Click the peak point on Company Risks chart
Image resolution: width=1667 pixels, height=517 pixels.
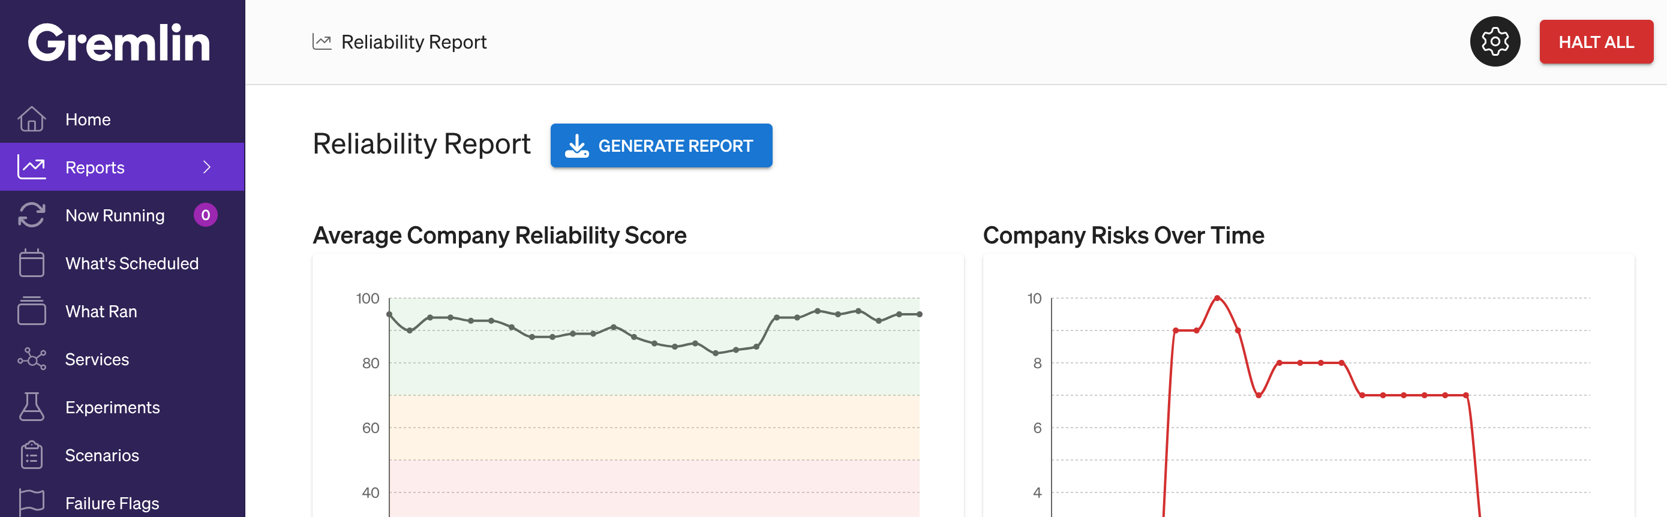[x=1217, y=298]
